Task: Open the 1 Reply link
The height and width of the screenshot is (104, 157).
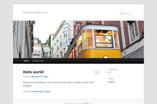Action: point(47,92)
